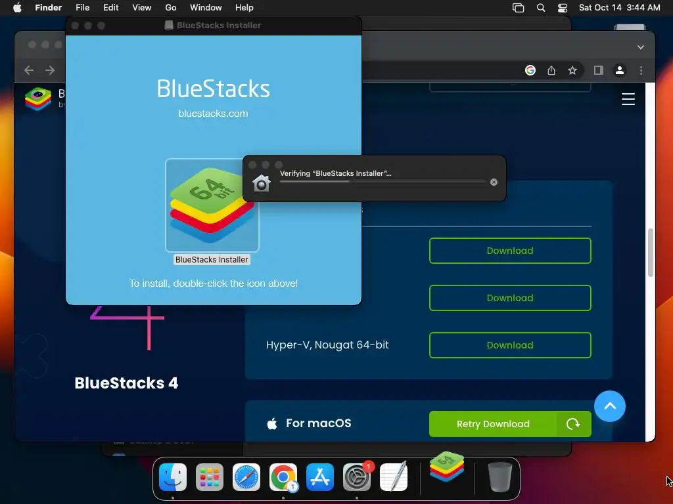This screenshot has width=673, height=504.
Task: Toggle the Chrome side panel
Action: coord(598,70)
